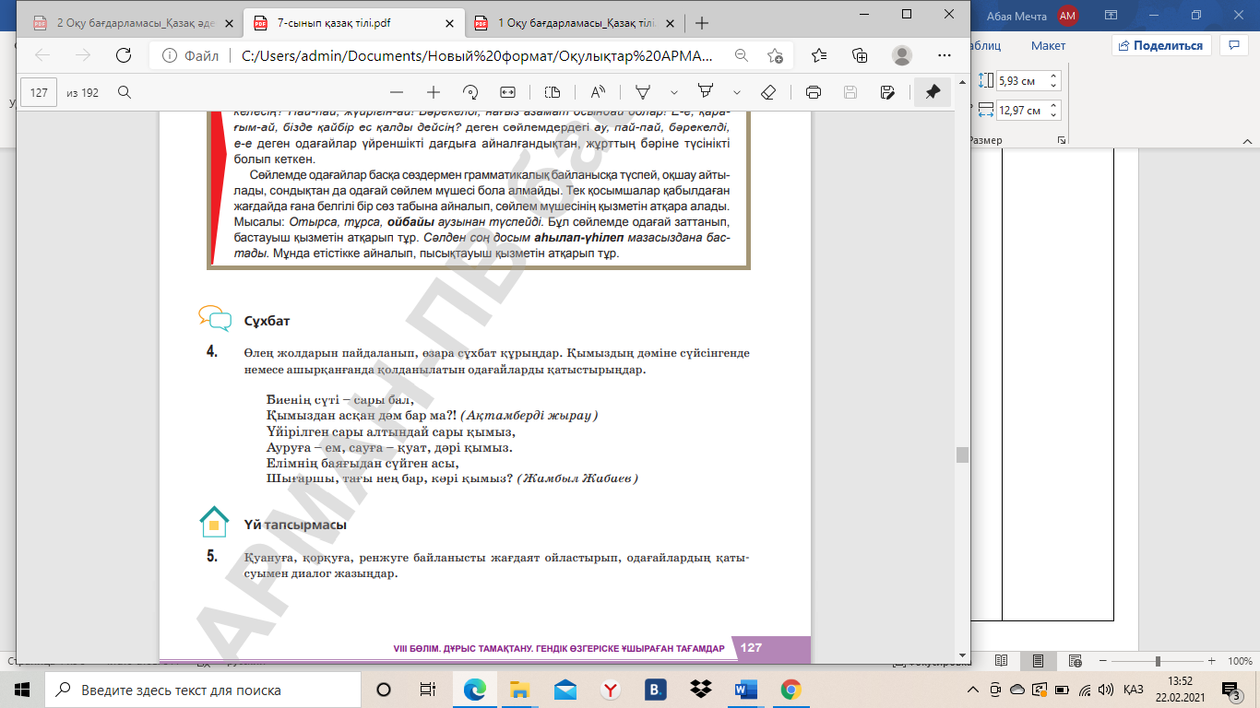
Task: Open the Favorites list icon
Action: tap(820, 55)
